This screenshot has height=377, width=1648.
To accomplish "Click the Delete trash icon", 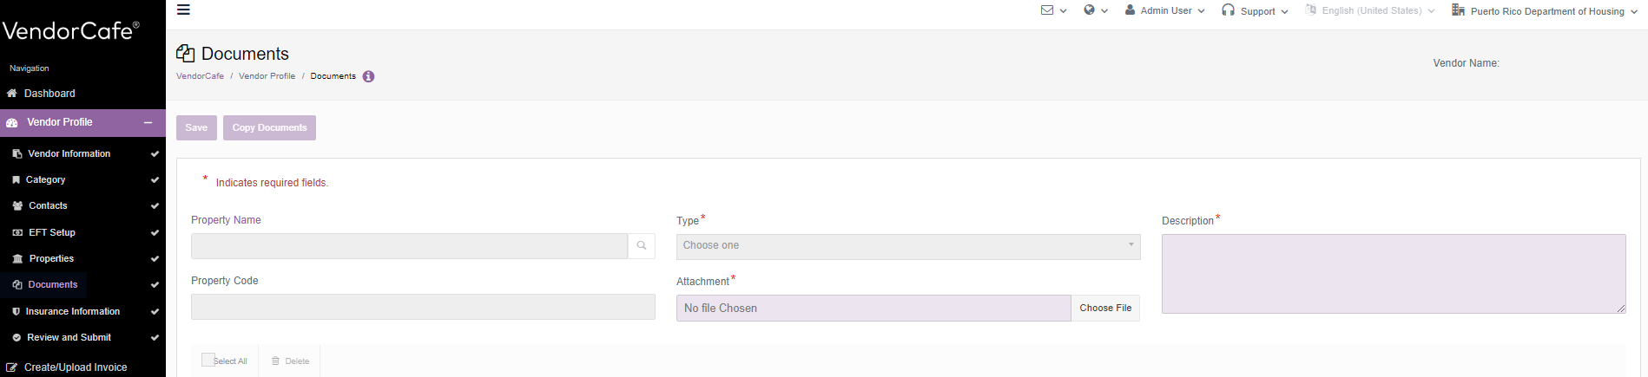I will click(276, 361).
